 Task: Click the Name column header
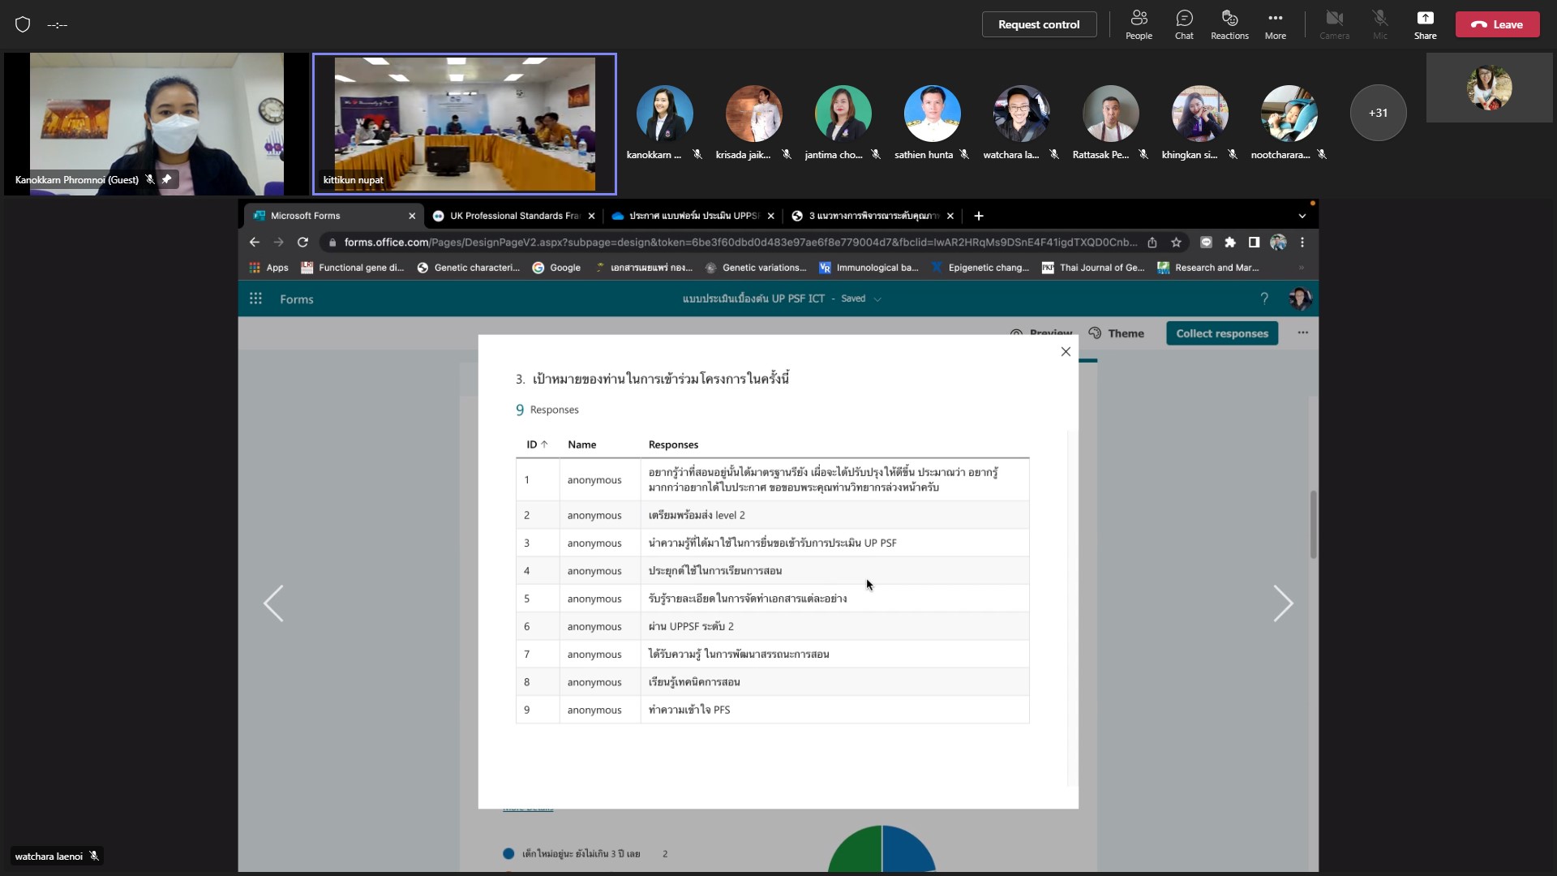coord(581,444)
